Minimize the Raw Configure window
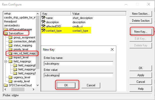 point(126,4)
